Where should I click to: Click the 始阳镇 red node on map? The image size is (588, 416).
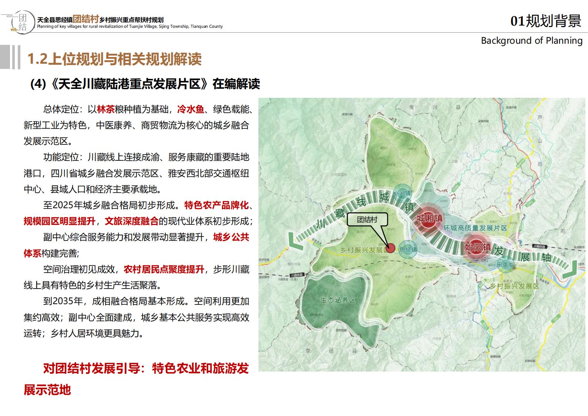[478, 247]
